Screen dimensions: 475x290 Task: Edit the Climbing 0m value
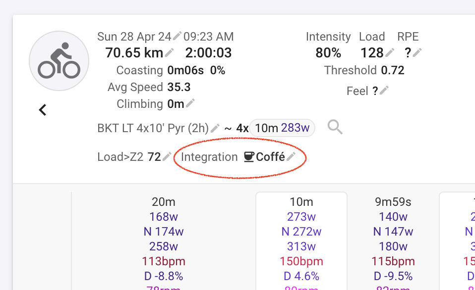pyautogui.click(x=190, y=103)
